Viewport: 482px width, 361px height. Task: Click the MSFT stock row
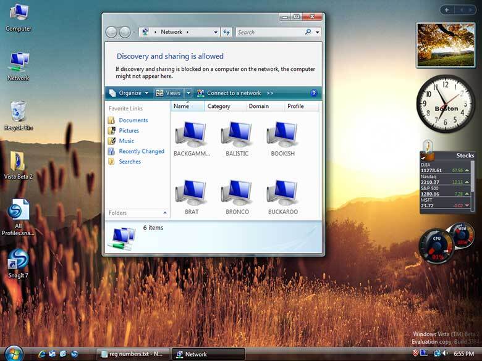[x=445, y=203]
